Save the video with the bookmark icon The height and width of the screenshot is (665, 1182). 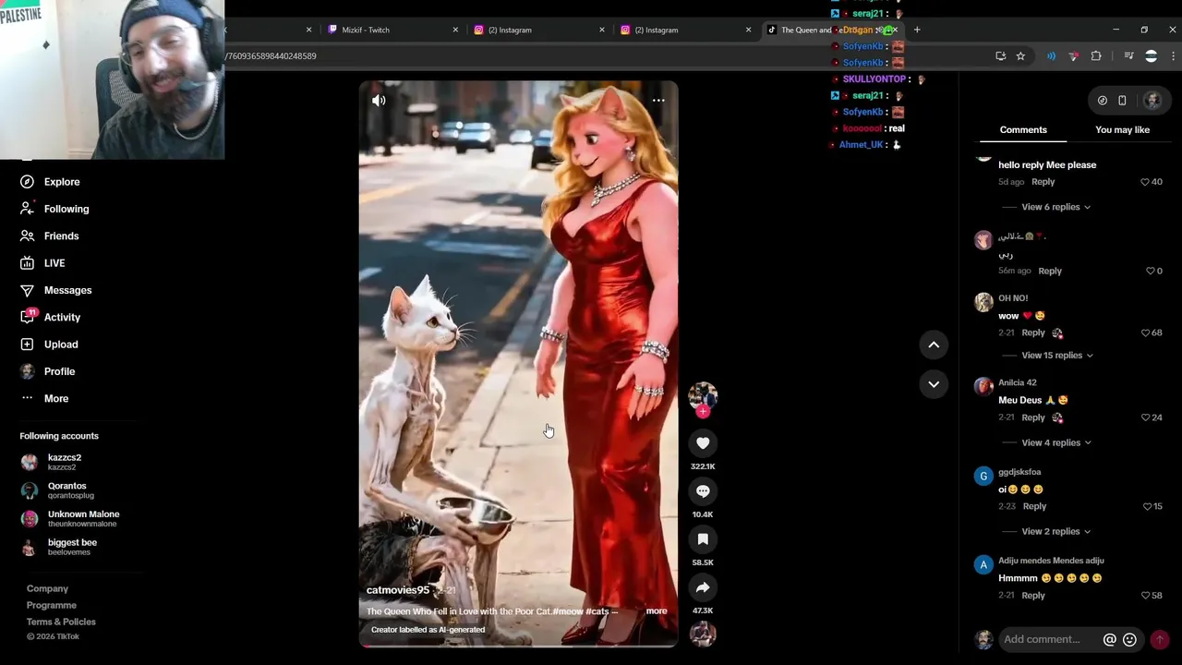click(703, 539)
